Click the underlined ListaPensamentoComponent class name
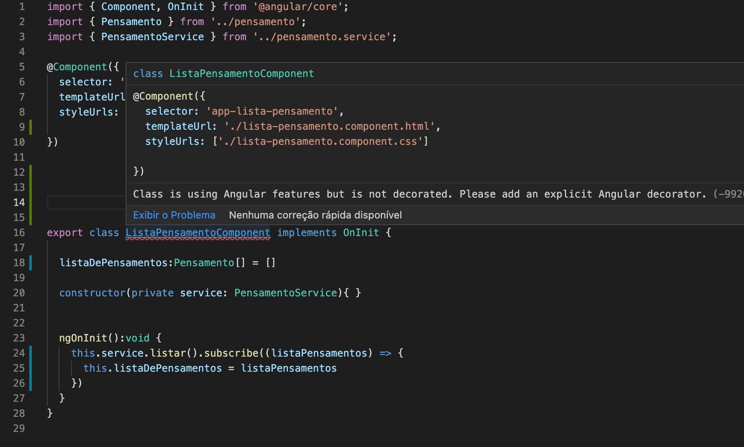 click(x=198, y=233)
